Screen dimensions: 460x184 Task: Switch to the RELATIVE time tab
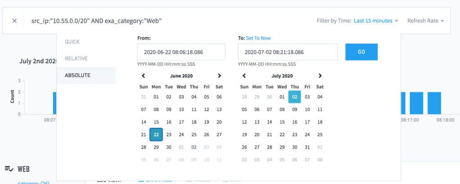tap(76, 58)
